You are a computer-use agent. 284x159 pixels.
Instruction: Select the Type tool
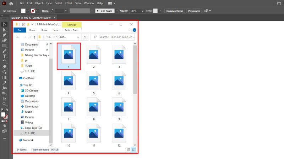pyautogui.click(x=5, y=56)
